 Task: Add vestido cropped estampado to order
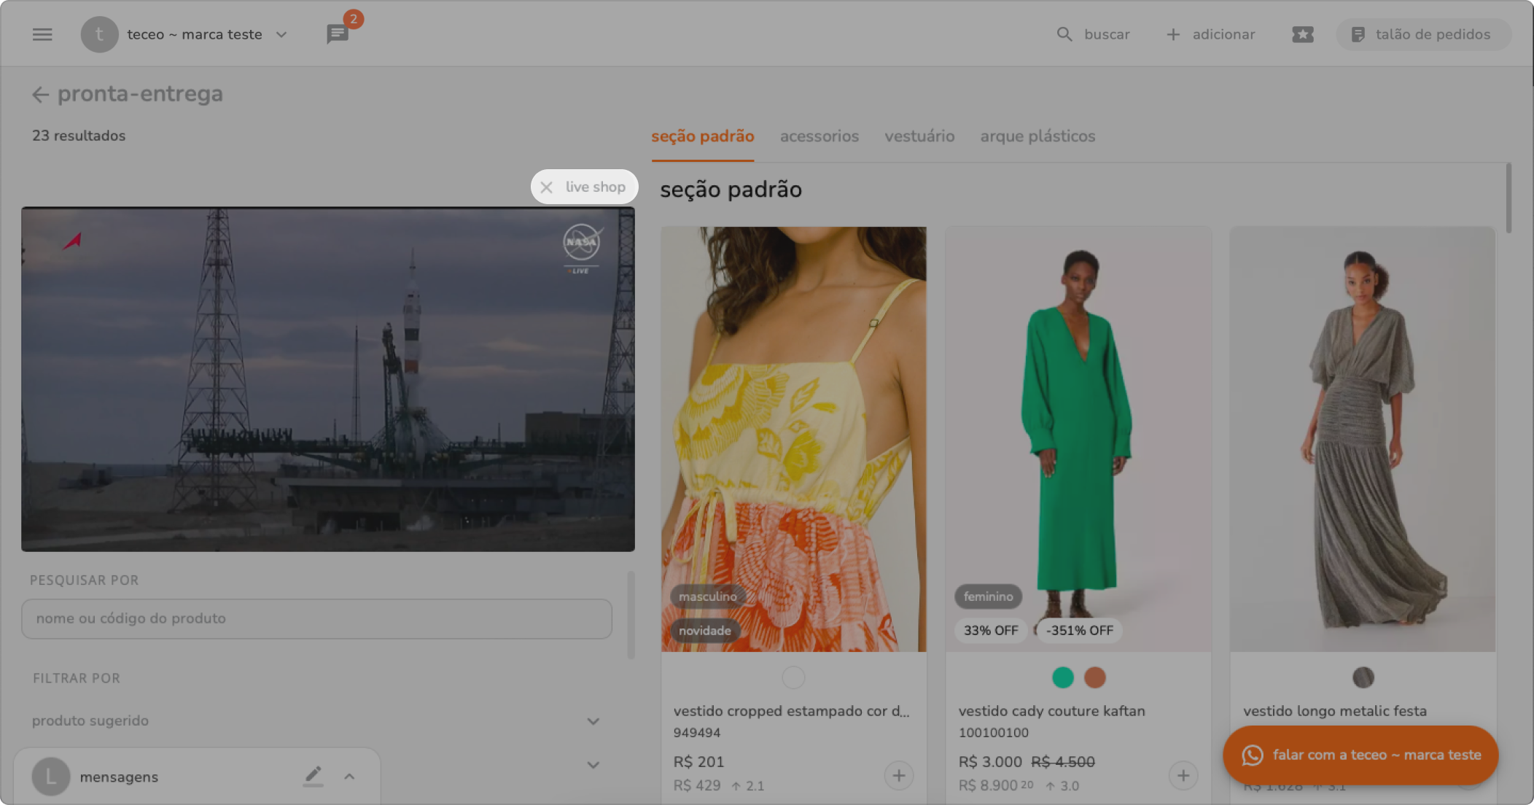[x=898, y=775]
